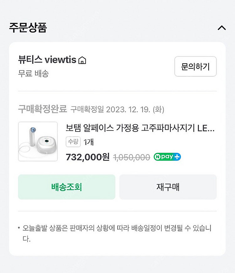Open the home icon beside viewtis
This screenshot has height=273, width=235.
tap(82, 60)
